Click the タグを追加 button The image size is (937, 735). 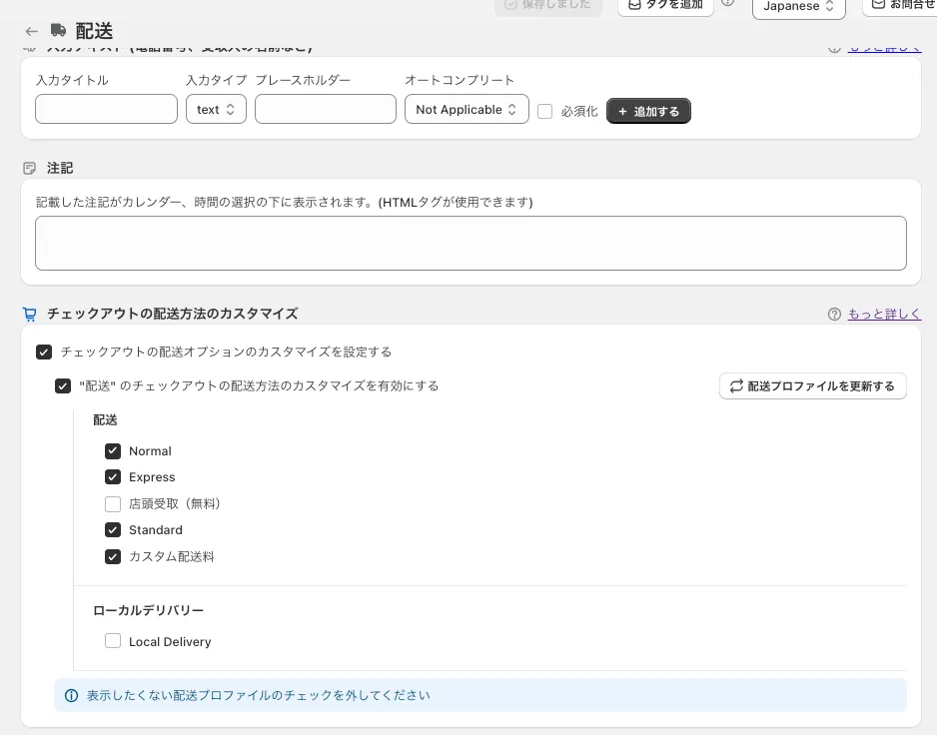click(x=665, y=5)
